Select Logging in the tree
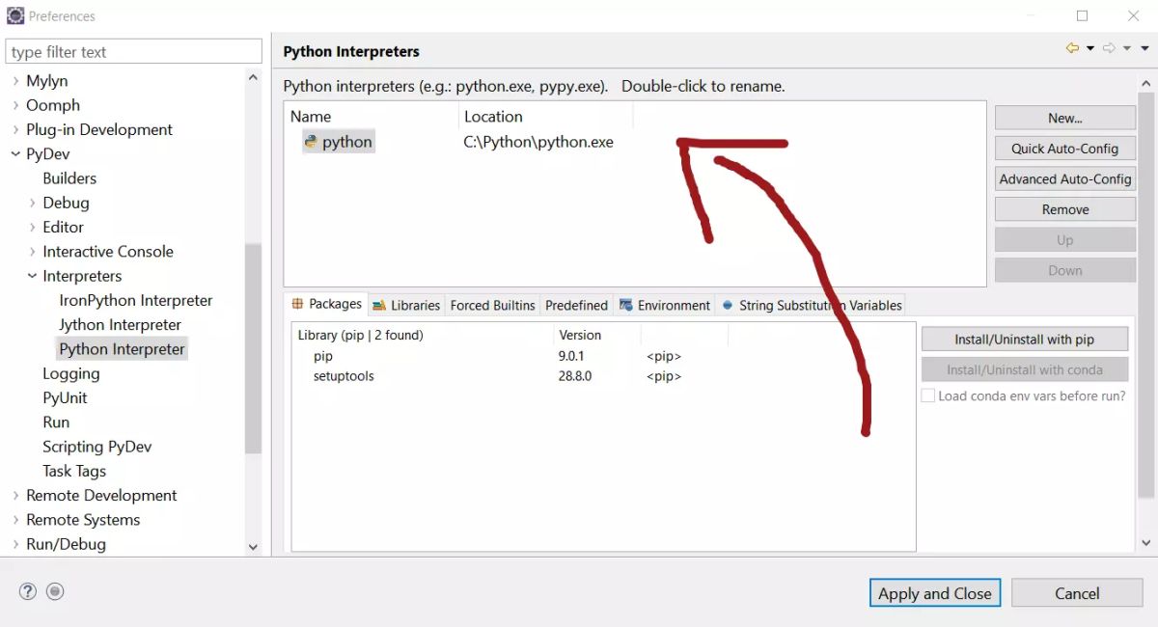This screenshot has width=1158, height=627. tap(70, 373)
